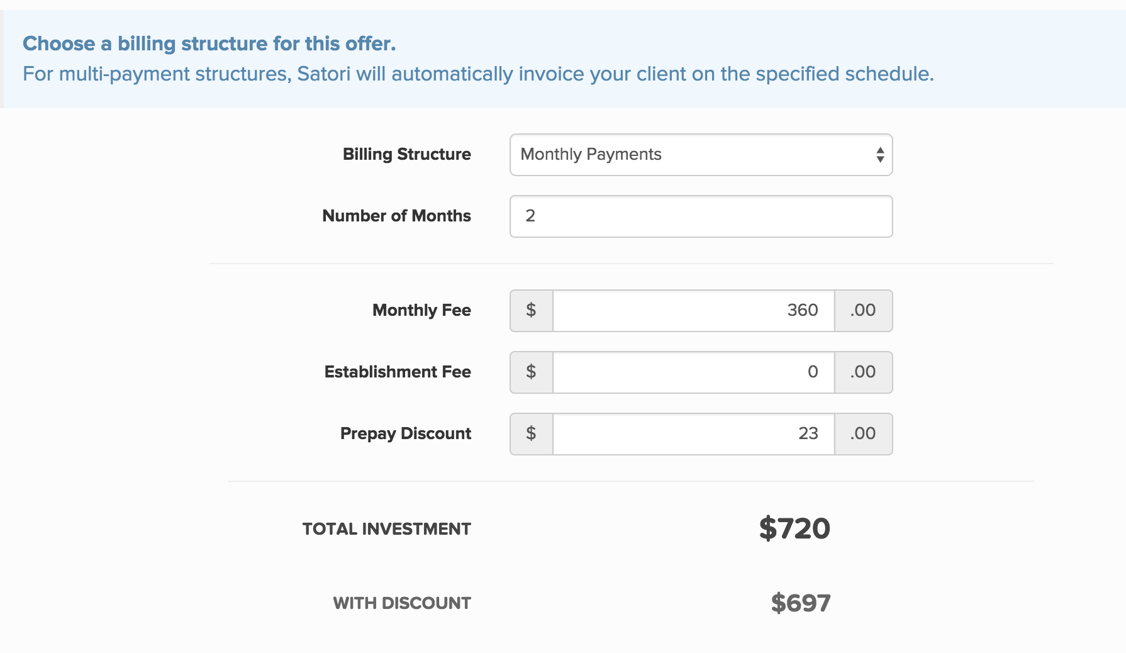
Task: Select the Establishment Fee amount field
Action: [x=693, y=372]
